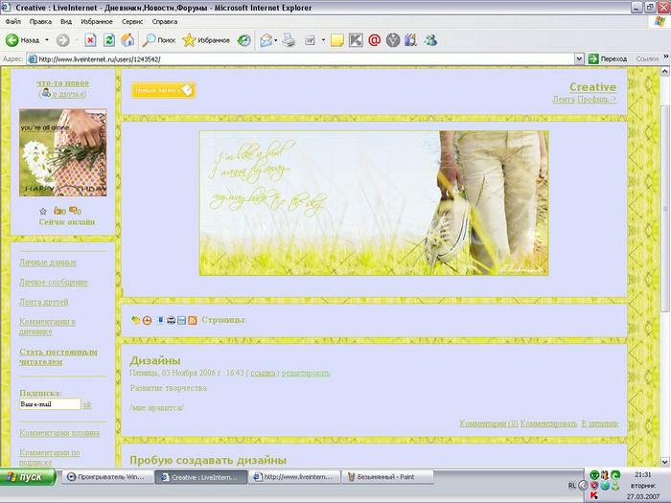Screen dimensions: 671x503
Task: Open Комментарии в дневнике sidebar link
Action: pos(47,327)
